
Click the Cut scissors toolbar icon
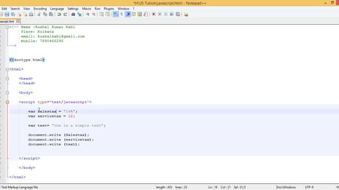[x=39, y=14]
